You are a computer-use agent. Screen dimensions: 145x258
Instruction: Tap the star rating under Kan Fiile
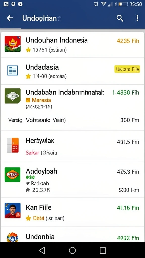pos(28,218)
